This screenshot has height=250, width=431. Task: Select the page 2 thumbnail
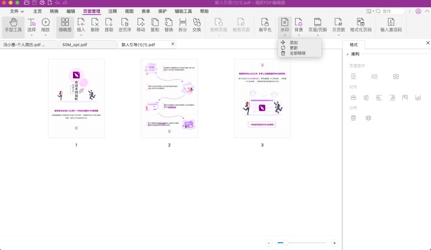[x=169, y=98]
